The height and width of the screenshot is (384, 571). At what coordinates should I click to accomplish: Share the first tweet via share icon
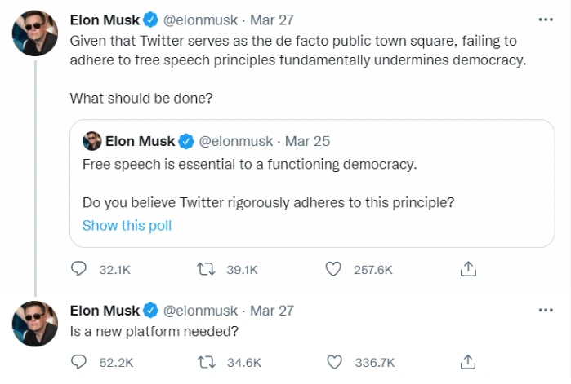(x=468, y=268)
